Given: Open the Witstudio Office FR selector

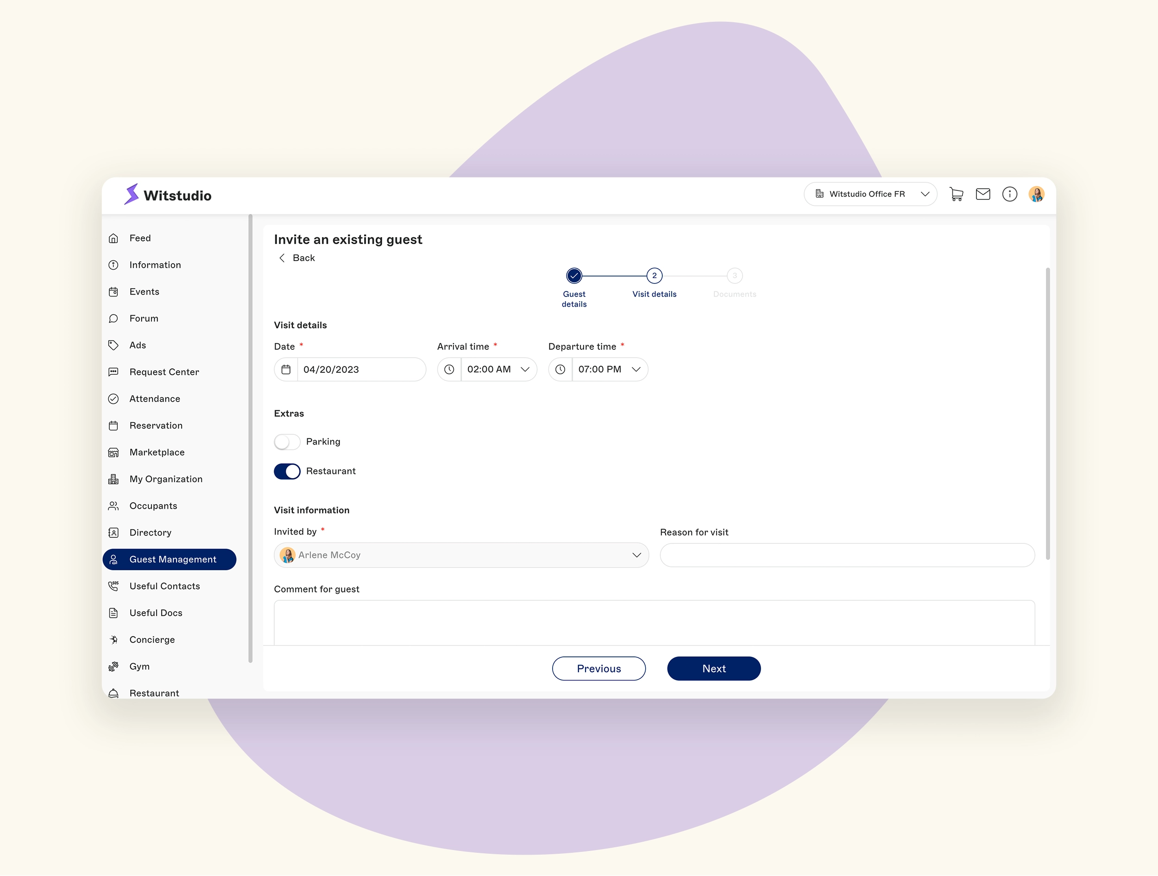Looking at the screenshot, I should coord(869,194).
